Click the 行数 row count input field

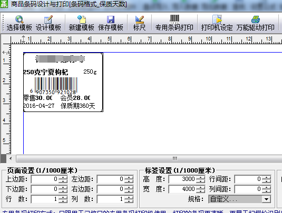(45, 199)
